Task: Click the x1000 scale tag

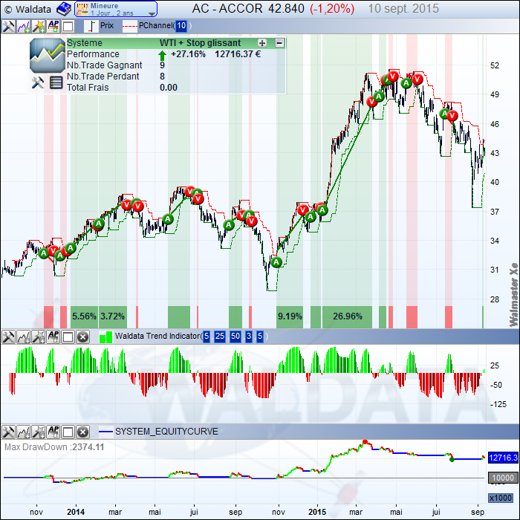Action: (x=501, y=498)
